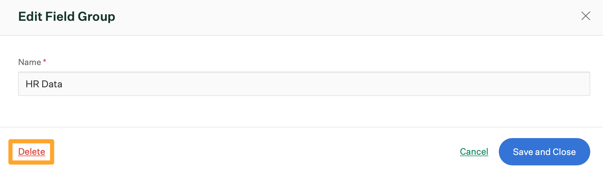The width and height of the screenshot is (603, 174).
Task: Dismiss the dialog using the X
Action: pyautogui.click(x=586, y=16)
